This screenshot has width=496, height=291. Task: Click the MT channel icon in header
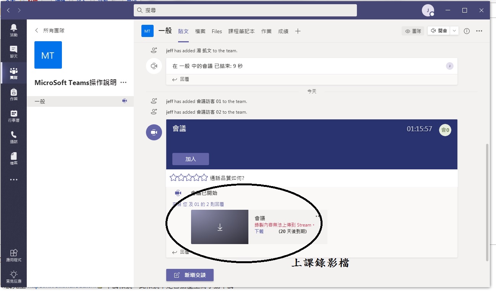click(148, 31)
